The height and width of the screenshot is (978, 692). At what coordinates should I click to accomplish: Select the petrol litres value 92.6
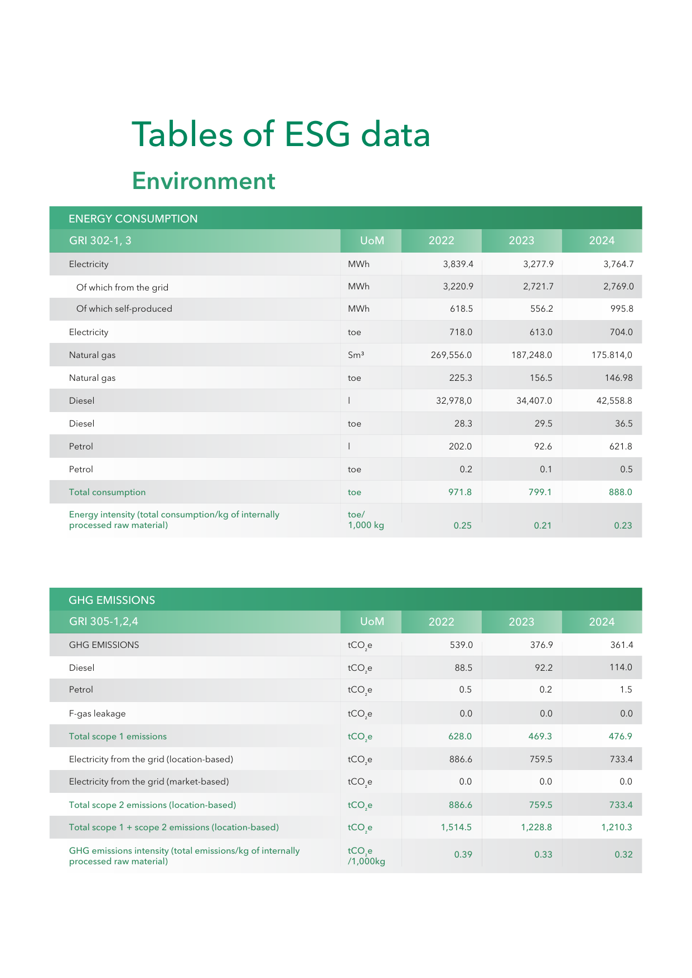[543, 446]
